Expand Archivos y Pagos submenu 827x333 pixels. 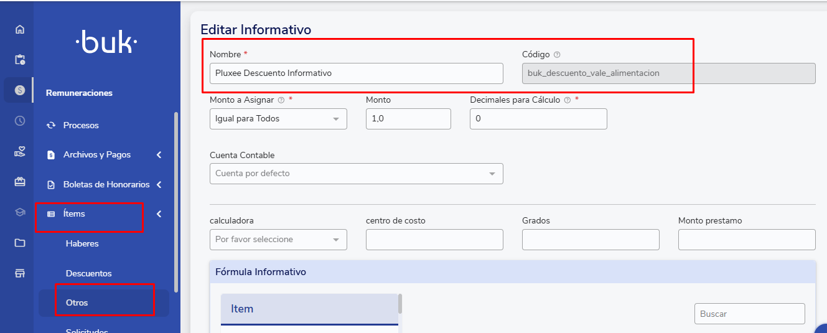coord(159,155)
